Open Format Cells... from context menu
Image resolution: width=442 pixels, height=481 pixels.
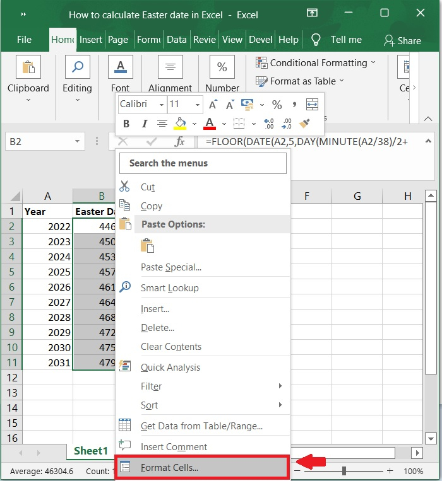[x=202, y=467]
